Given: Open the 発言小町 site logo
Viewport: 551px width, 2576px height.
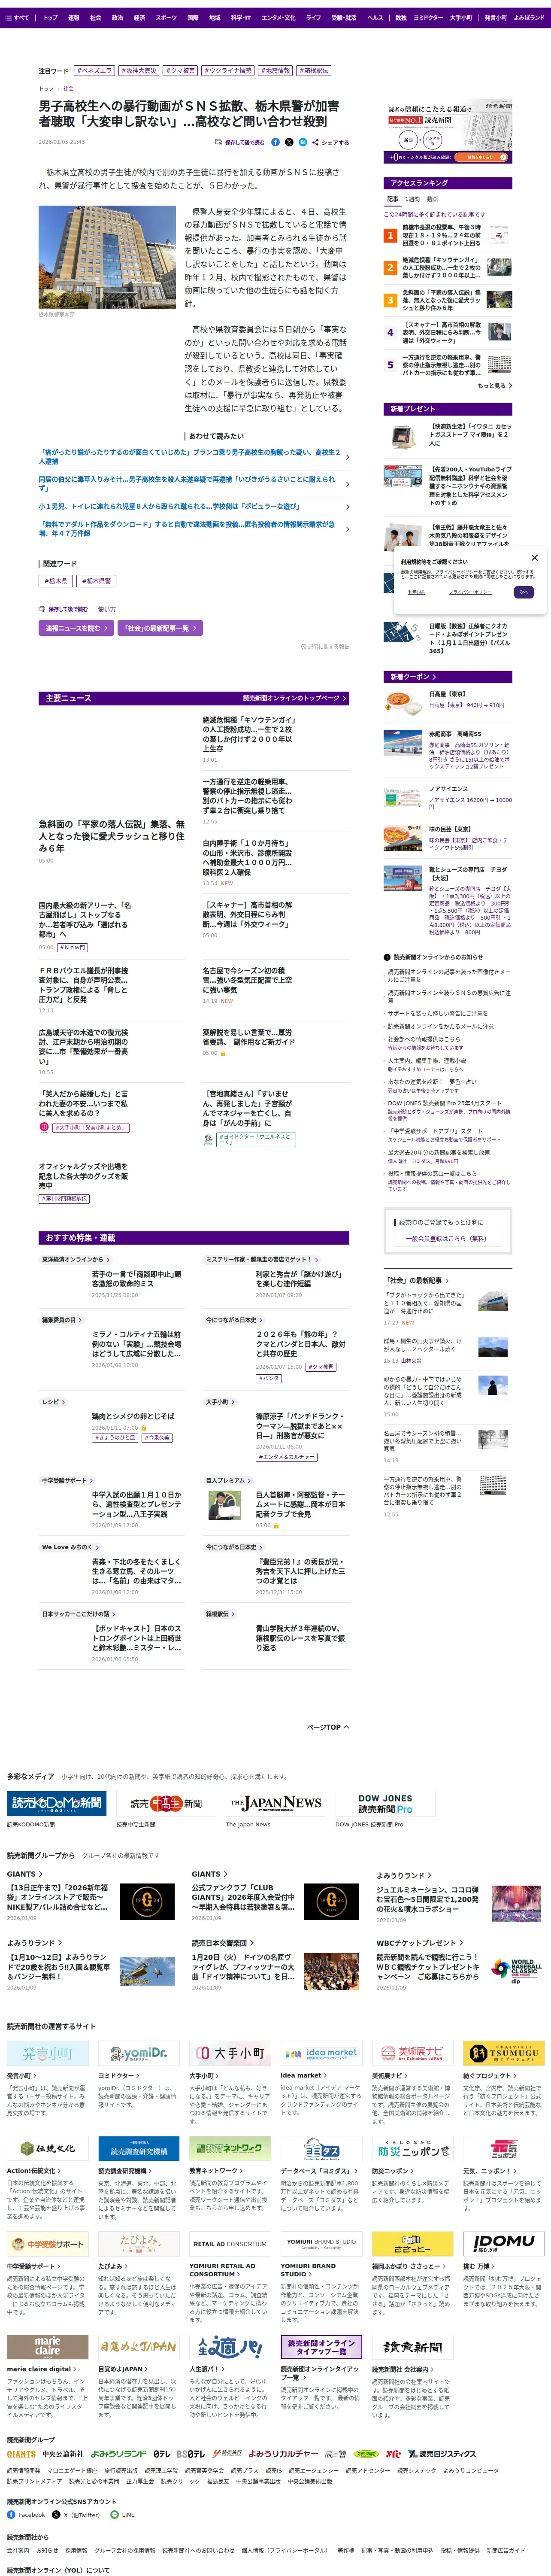Looking at the screenshot, I should pos(48,2054).
